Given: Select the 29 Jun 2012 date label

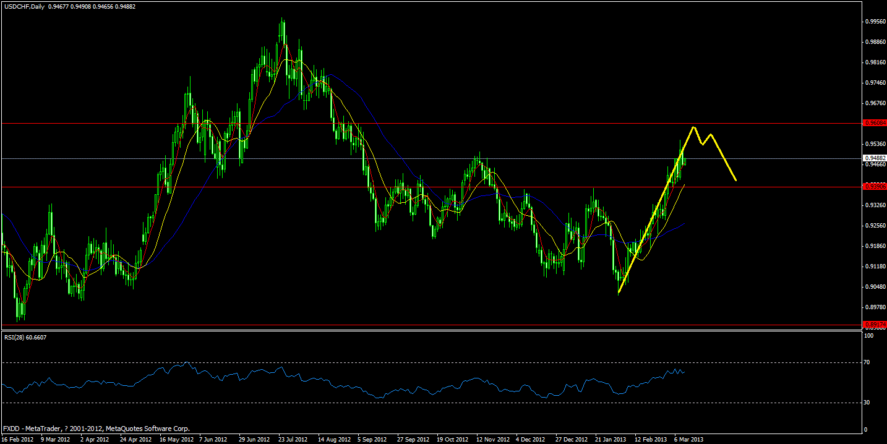Looking at the screenshot, I should point(255,439).
